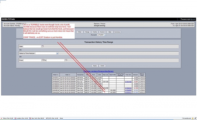The width and height of the screenshot is (197, 120).
Task: Click the rightmost status bar tray icon
Action: pos(195,118)
